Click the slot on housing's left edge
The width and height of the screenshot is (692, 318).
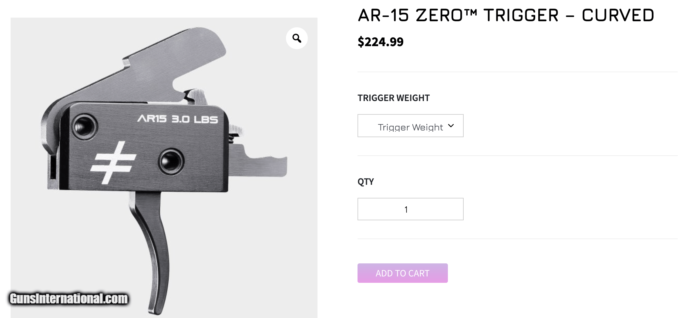(x=53, y=167)
